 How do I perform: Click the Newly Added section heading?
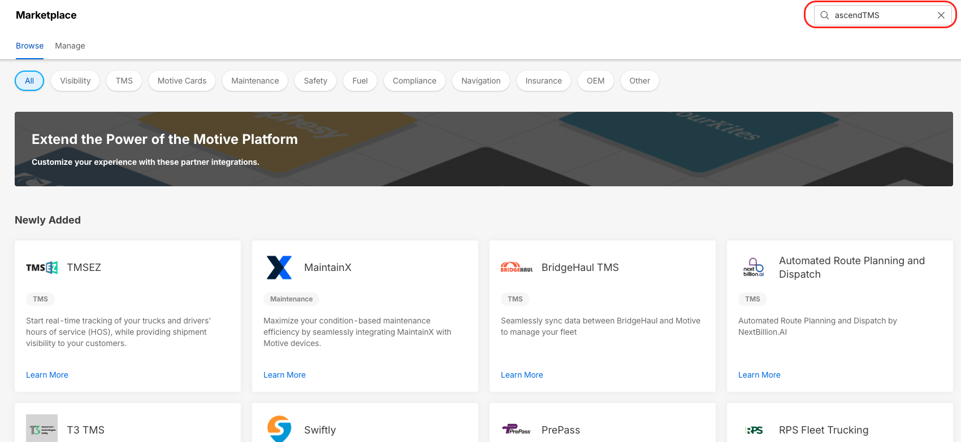pyautogui.click(x=47, y=220)
